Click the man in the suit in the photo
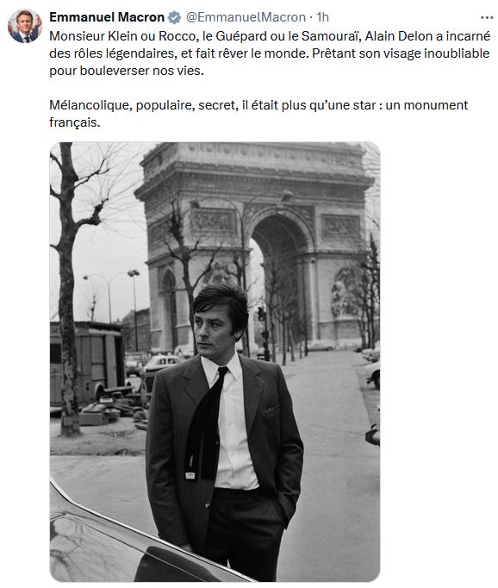The image size is (498, 588). pyautogui.click(x=225, y=431)
